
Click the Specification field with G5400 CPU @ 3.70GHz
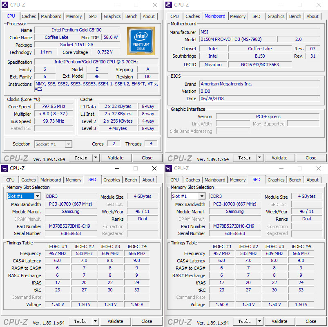click(96, 62)
